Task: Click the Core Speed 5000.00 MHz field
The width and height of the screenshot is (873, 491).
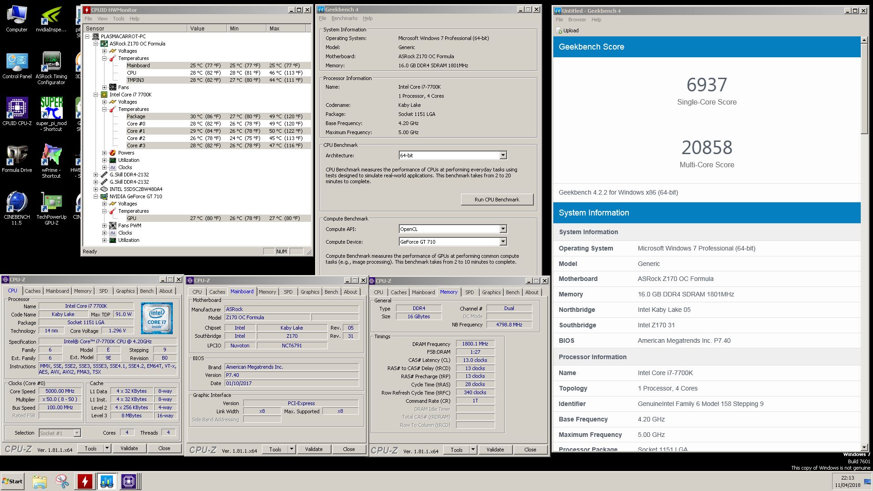Action: click(60, 391)
